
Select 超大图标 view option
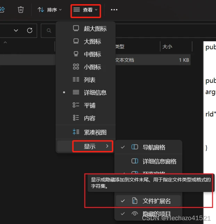85,29
